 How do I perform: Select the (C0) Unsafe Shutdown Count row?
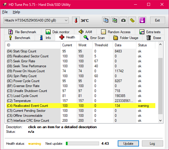pyautogui.click(x=81, y=91)
